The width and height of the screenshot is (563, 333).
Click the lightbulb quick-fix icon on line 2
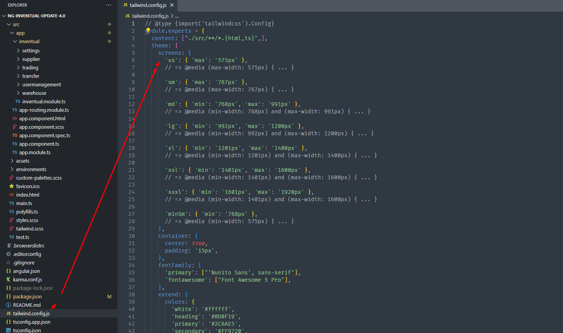pos(148,30)
